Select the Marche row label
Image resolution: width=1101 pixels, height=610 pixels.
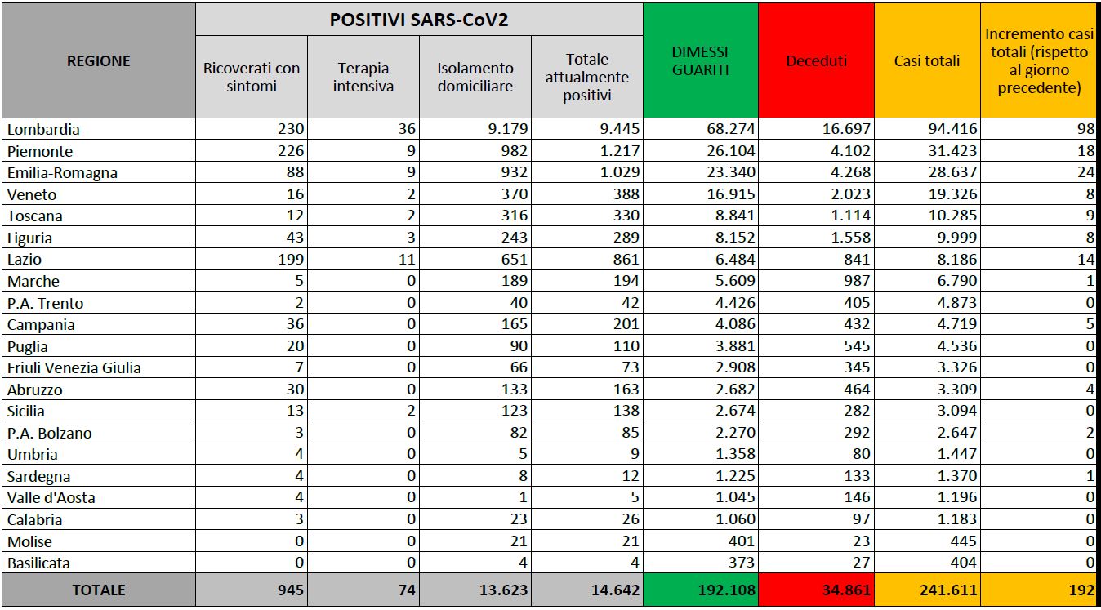(x=33, y=282)
